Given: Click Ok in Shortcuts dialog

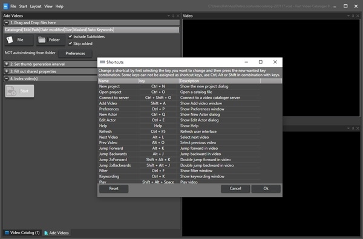Looking at the screenshot, I should click(266, 188).
